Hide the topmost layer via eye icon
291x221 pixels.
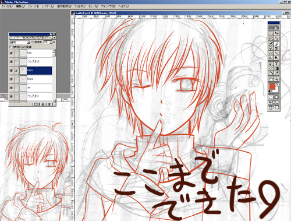coord(12,53)
